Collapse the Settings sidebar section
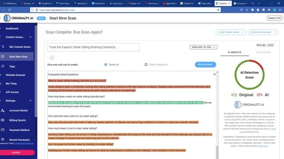284x159 pixels. [31, 101]
